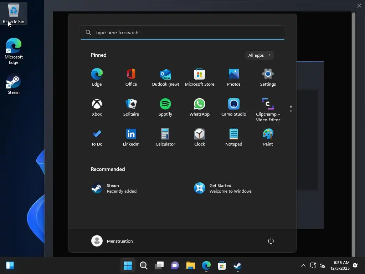Open Task View from taskbar

point(159,265)
